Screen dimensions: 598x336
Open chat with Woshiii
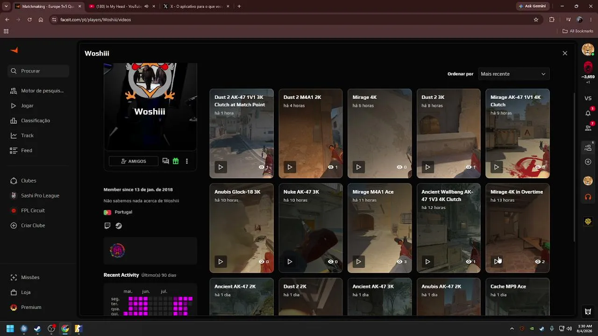[165, 161]
